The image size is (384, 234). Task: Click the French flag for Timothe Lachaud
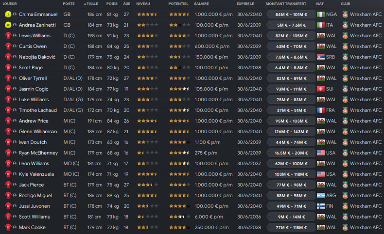pyautogui.click(x=320, y=110)
